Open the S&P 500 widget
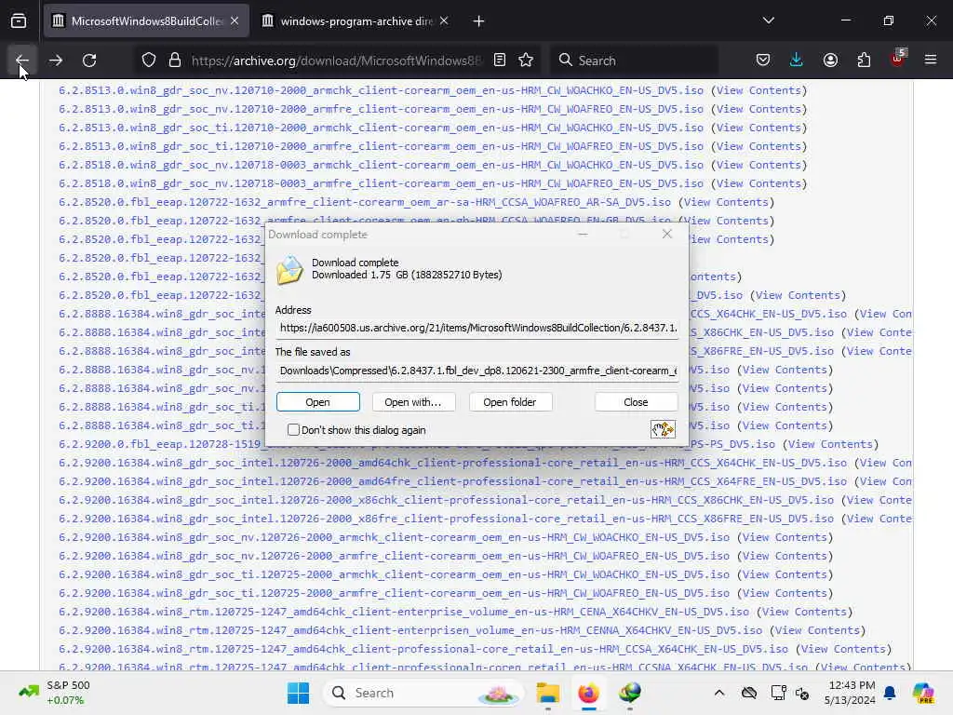Viewport: 953px width, 715px height. pos(55,693)
